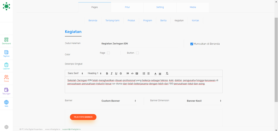
Task: Switch to the Pages tab
Action: tap(95, 7)
